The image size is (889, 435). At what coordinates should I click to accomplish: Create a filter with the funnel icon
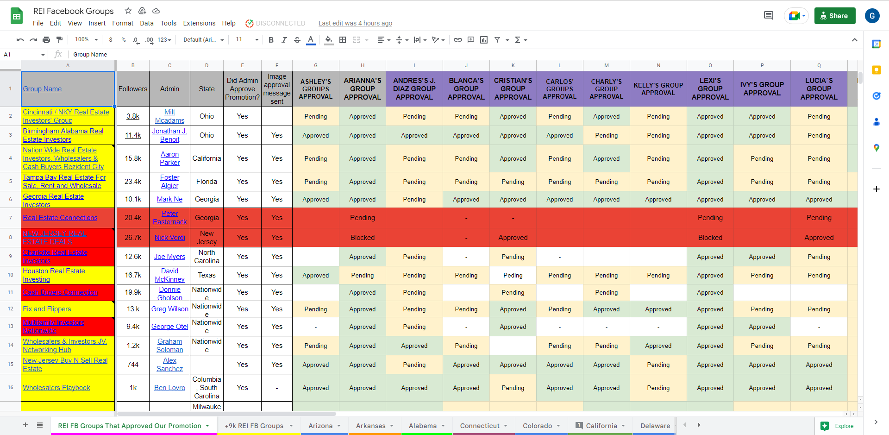(497, 40)
